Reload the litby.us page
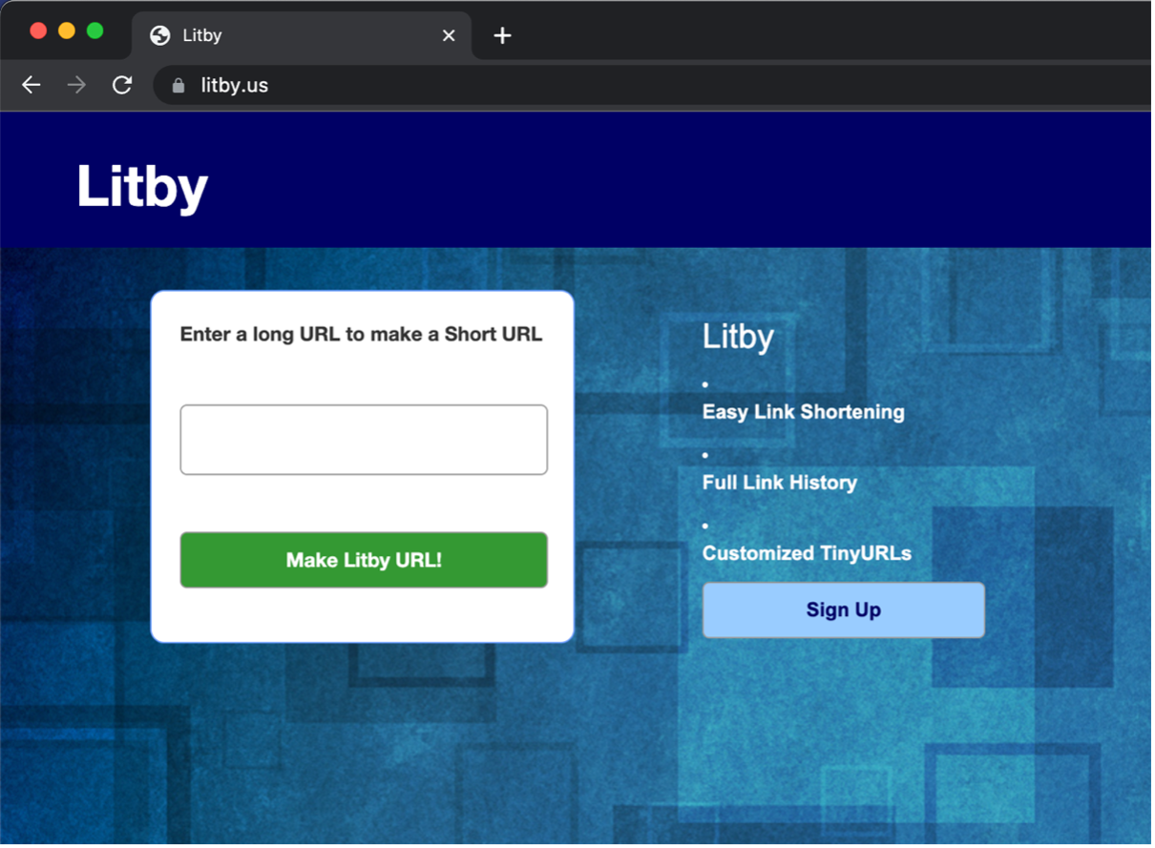The height and width of the screenshot is (848, 1155). point(122,85)
